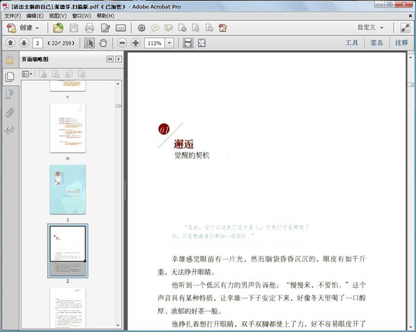416x332 pixels.
Task: Click the security lock icon
Action: 9,59
